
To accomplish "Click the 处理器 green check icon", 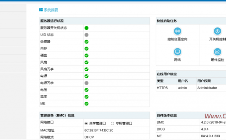I will [x=87, y=42].
